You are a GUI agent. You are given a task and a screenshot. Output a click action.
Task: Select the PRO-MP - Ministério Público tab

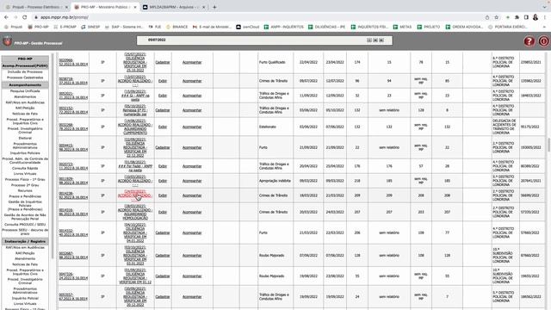[105, 7]
